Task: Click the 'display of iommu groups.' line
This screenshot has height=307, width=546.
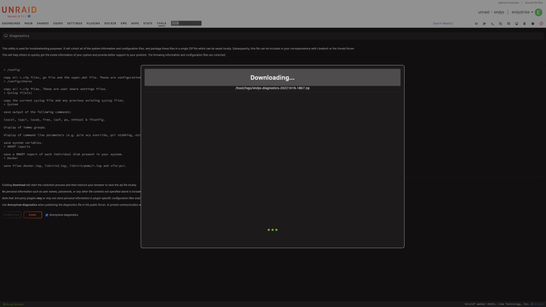Action: 25,127
